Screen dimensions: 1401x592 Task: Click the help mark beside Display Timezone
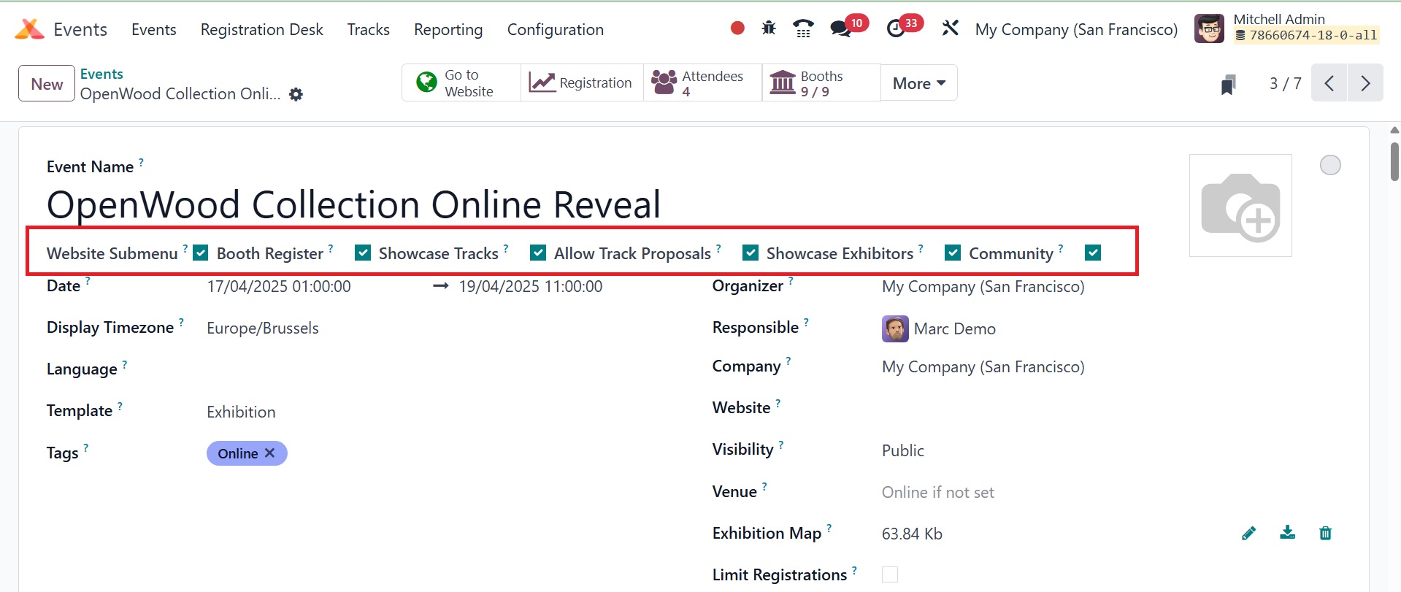coord(181,323)
